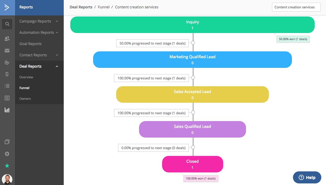Click the Deal Reports breadcrumb link
This screenshot has height=185, width=326.
tap(81, 7)
